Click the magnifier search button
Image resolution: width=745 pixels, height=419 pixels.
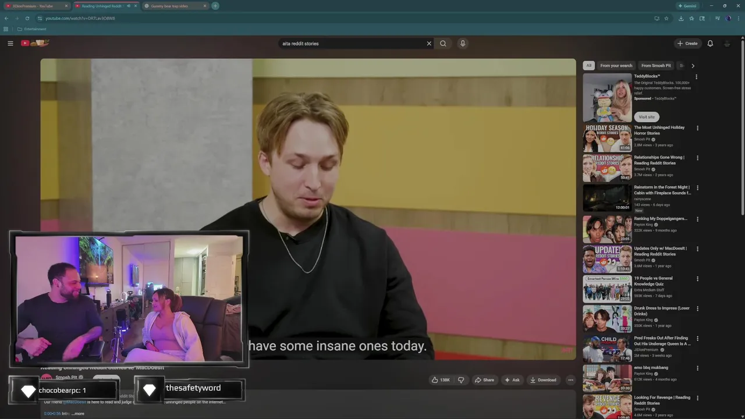pos(443,43)
